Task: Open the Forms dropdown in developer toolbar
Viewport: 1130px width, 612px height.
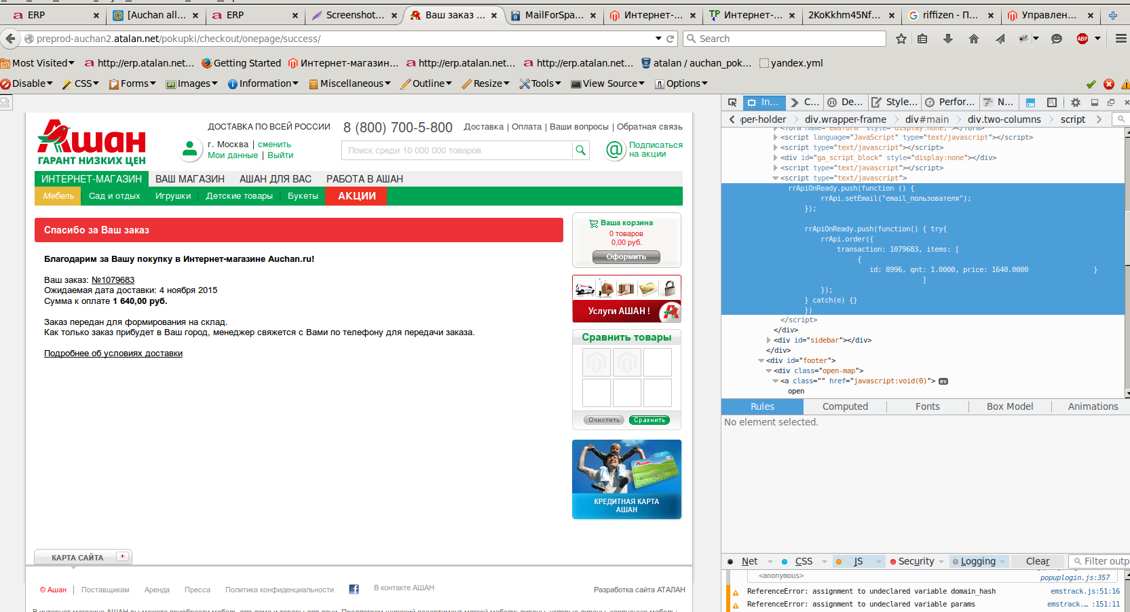Action: click(x=132, y=83)
